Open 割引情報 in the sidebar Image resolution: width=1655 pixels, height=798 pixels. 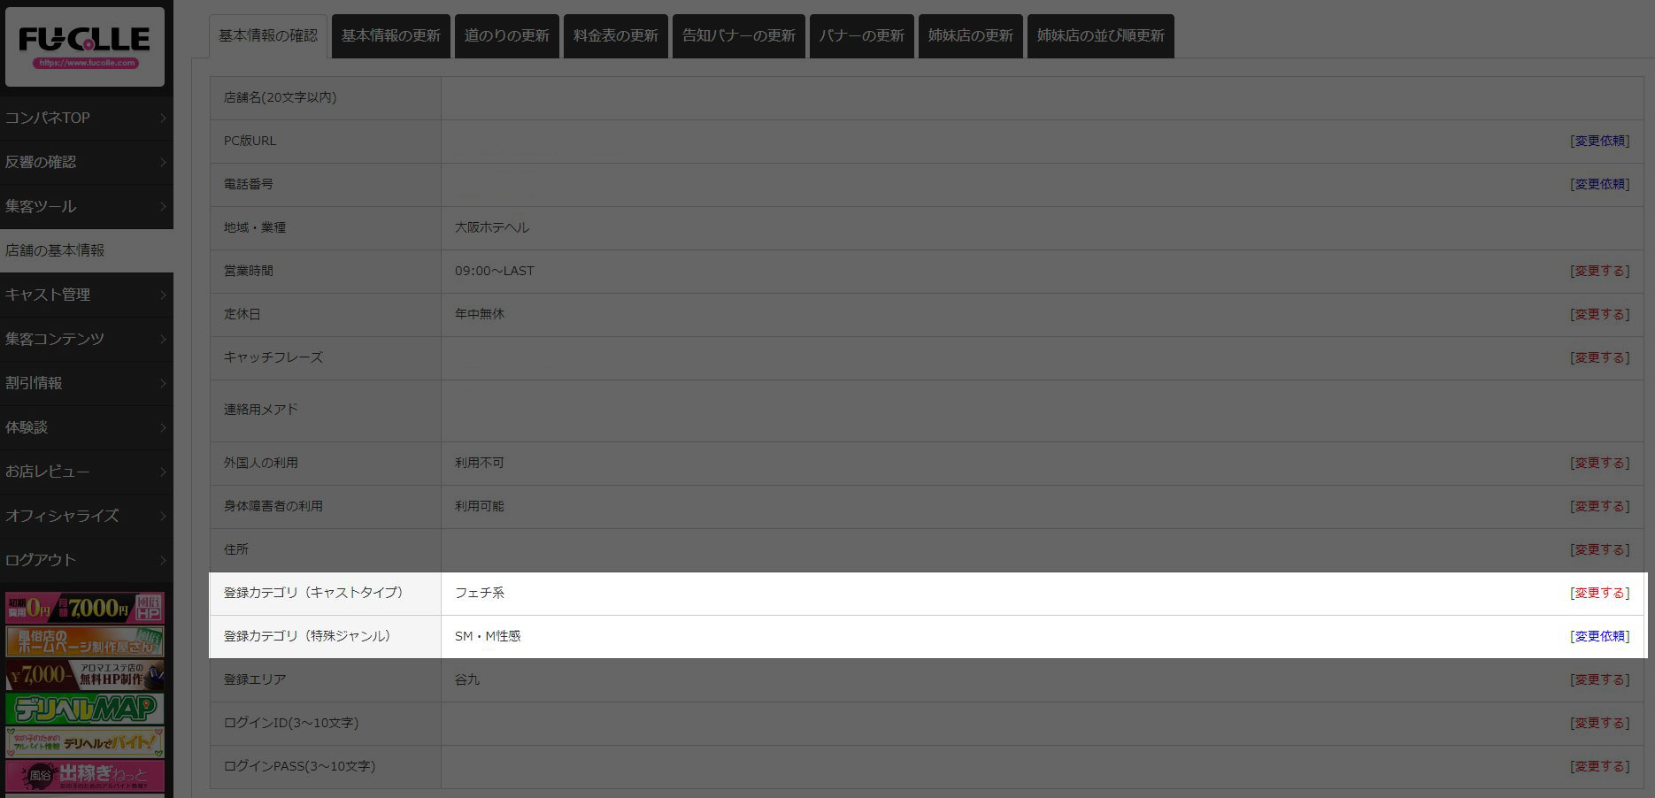(87, 383)
